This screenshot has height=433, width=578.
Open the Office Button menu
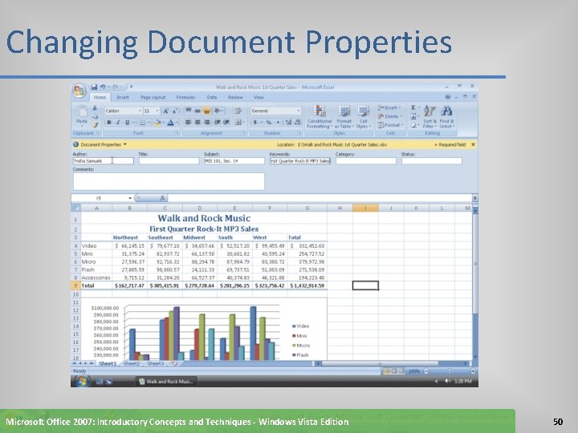coord(79,91)
